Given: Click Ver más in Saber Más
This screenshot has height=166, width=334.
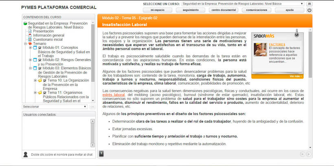Looking at the screenshot, I should [x=296, y=76].
